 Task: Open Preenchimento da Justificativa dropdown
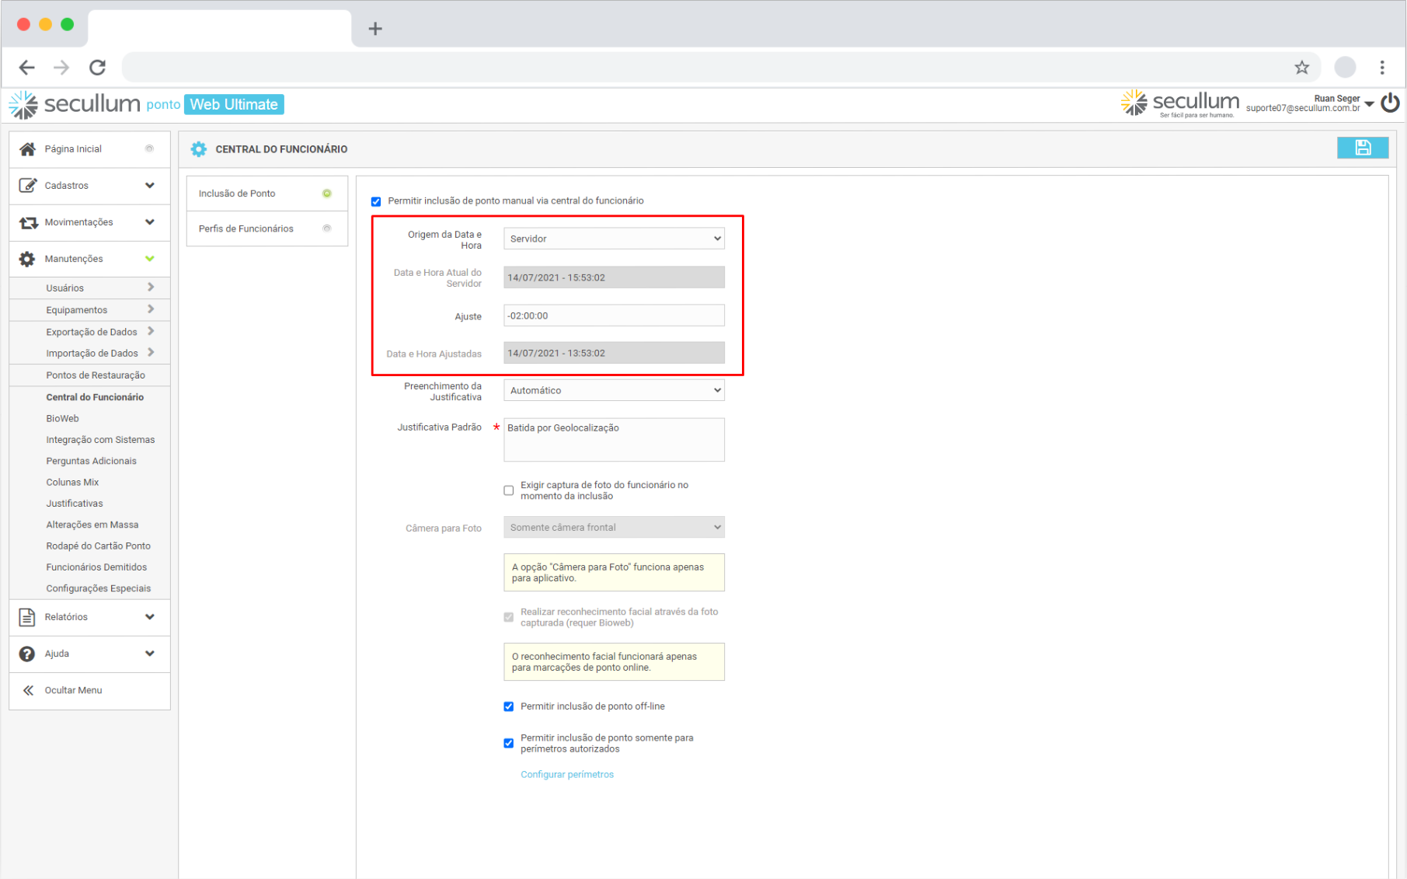[614, 390]
